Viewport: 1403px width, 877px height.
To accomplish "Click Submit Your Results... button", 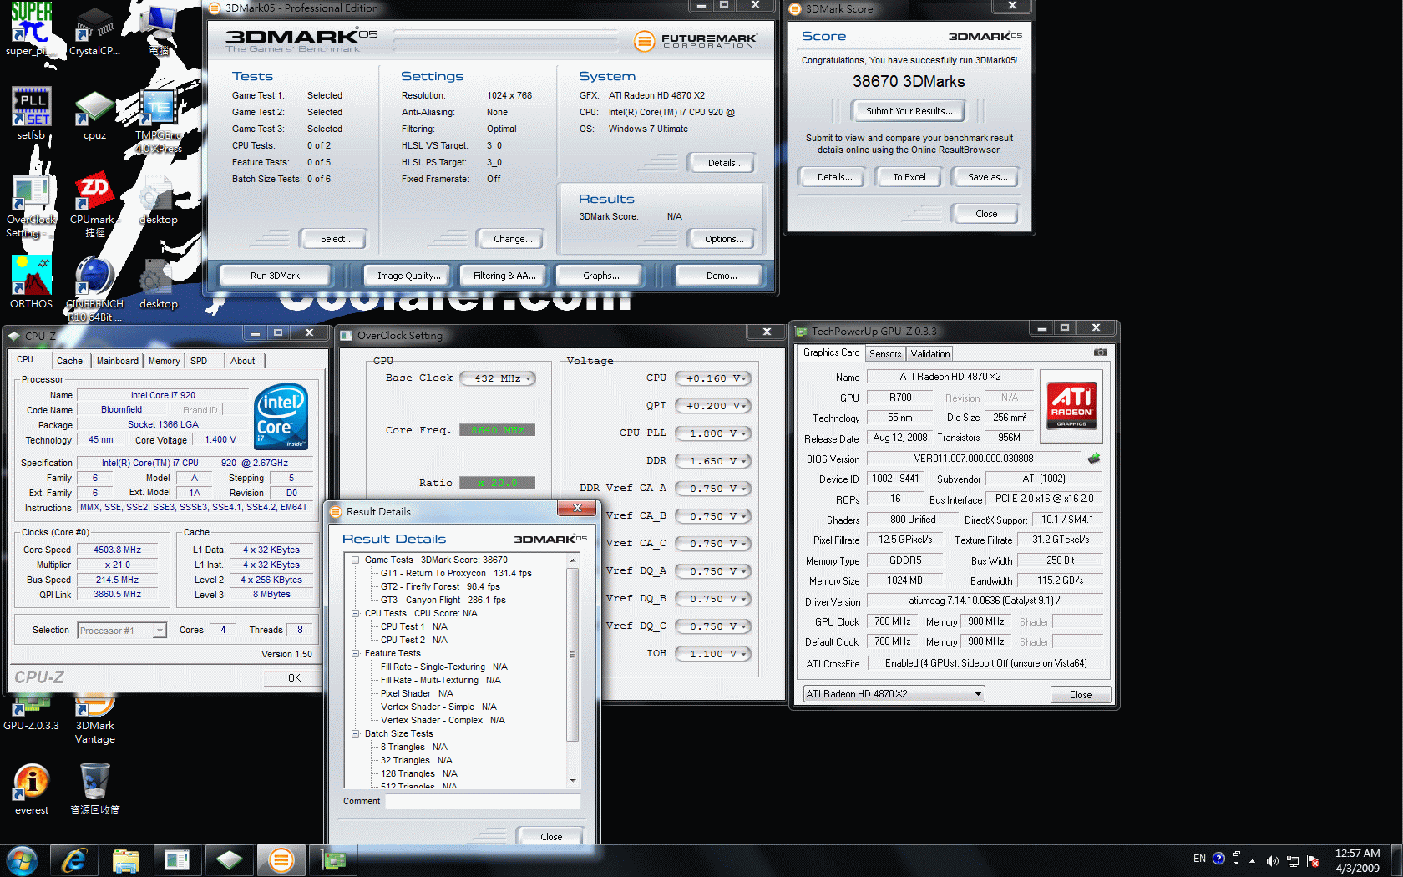I will [909, 111].
